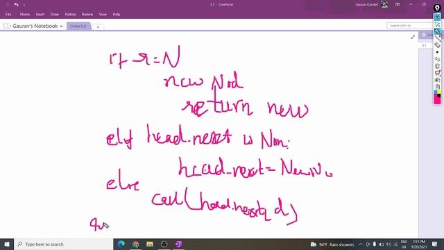This screenshot has height=250, width=444.
Task: Clear the screen with the trash icon
Action: 437,66
